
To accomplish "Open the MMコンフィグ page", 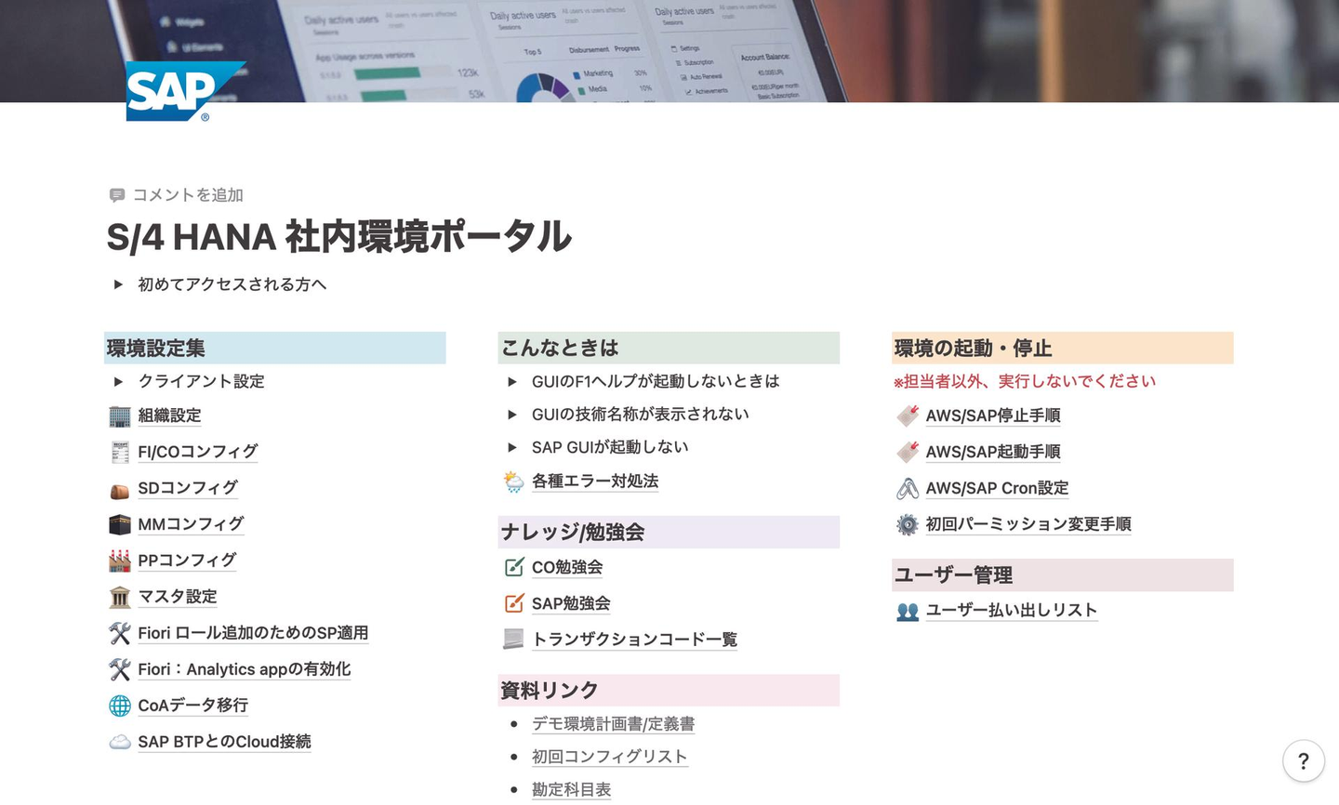I will click(x=191, y=524).
